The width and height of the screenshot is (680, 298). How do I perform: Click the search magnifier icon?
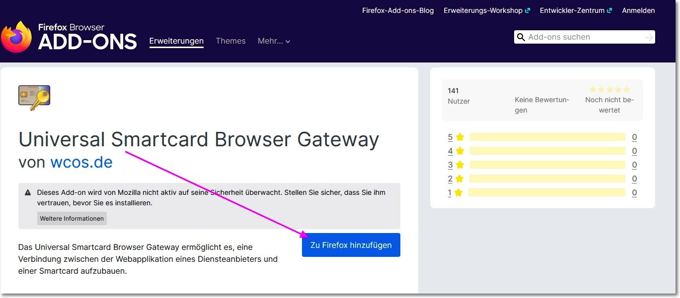(x=521, y=37)
